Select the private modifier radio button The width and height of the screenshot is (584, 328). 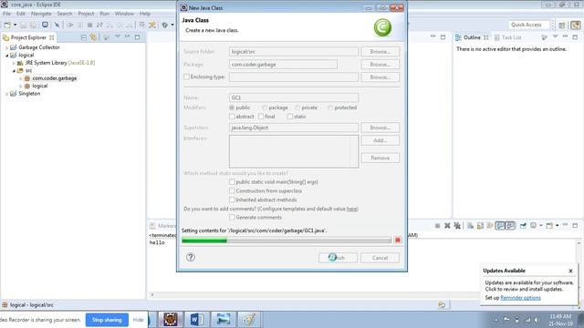click(x=297, y=108)
